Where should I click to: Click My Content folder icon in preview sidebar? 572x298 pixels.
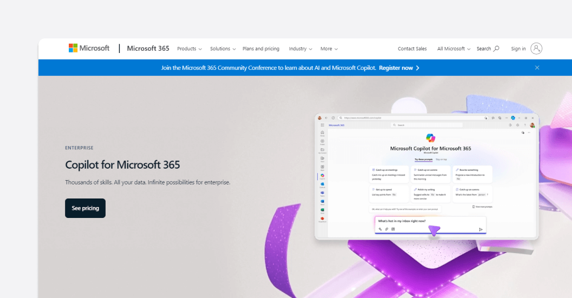322,150
